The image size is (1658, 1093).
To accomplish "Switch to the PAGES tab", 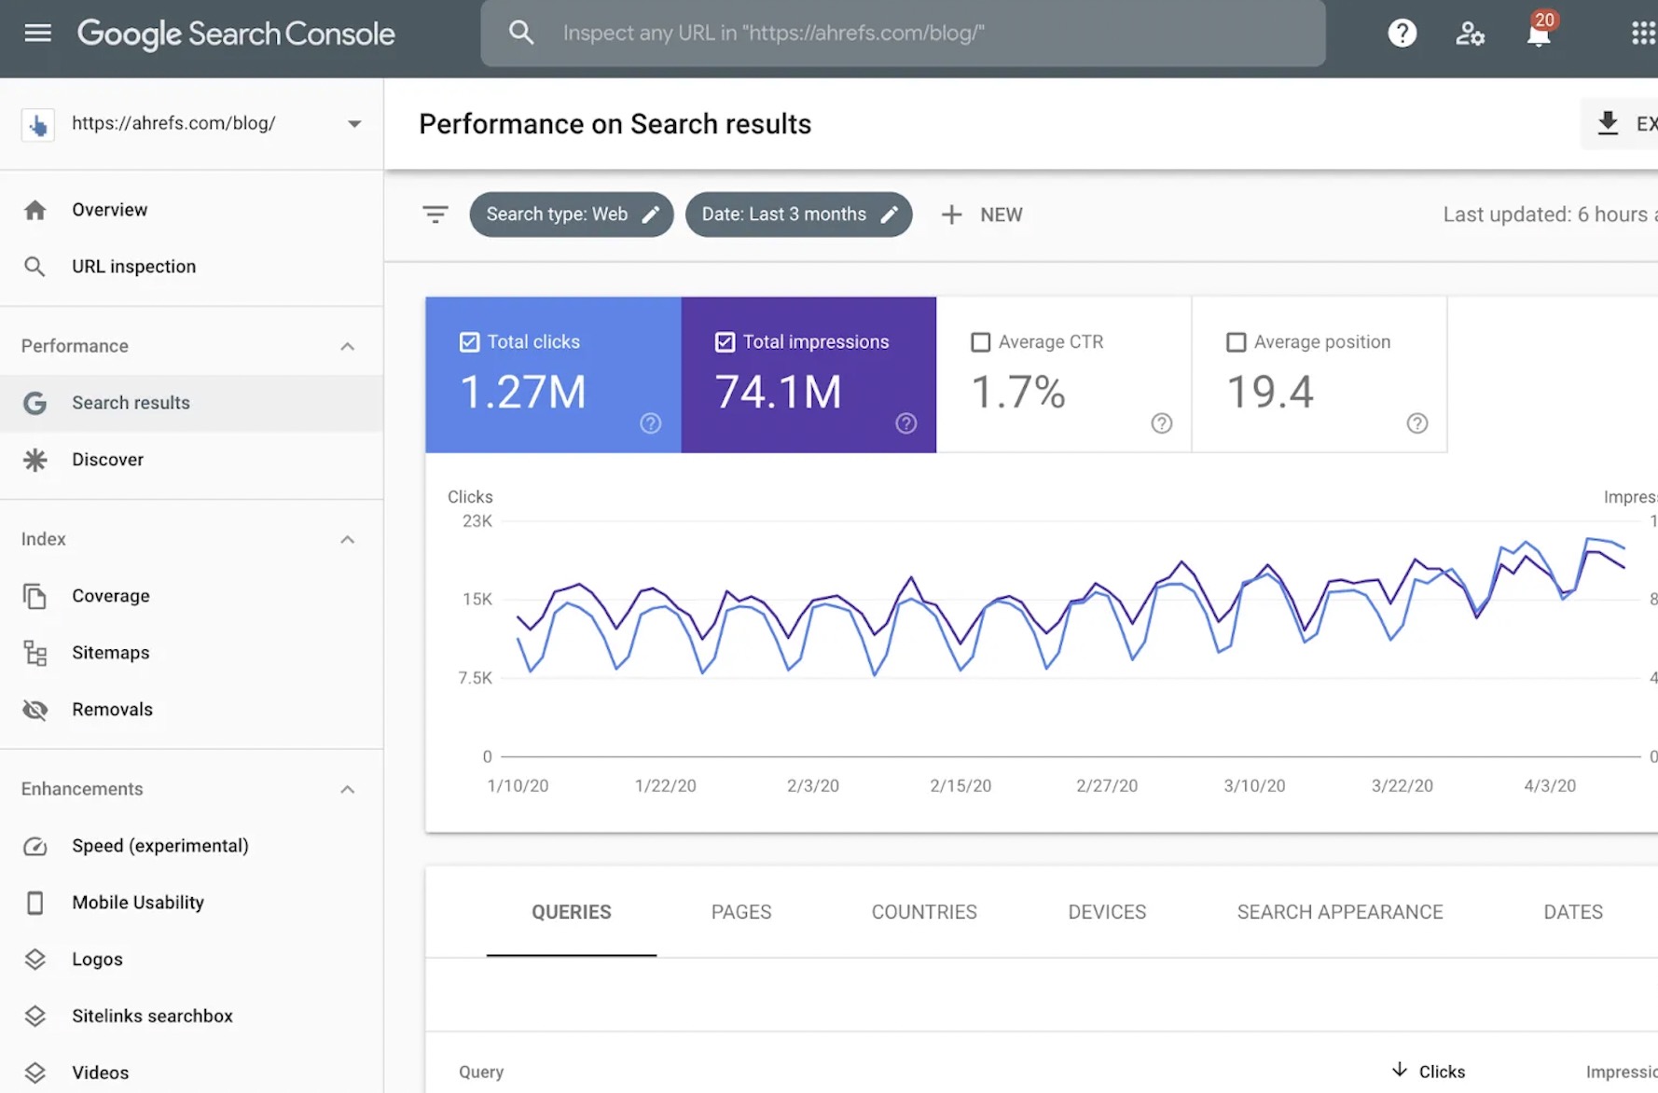I will pos(741,912).
